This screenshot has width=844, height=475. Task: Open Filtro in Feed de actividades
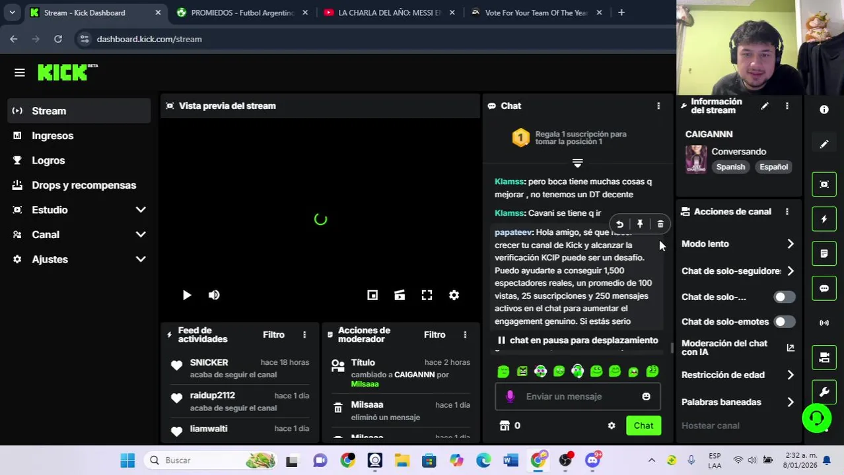(x=273, y=334)
